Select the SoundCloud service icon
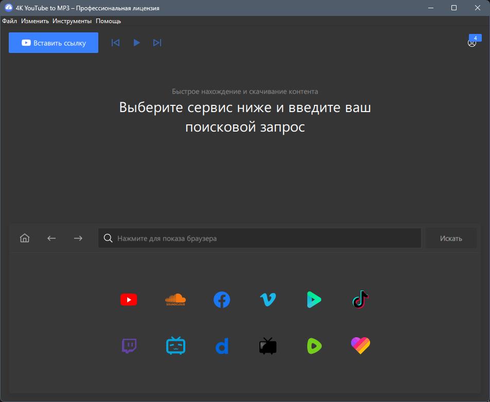Viewport: 490px width, 402px height. (176, 299)
